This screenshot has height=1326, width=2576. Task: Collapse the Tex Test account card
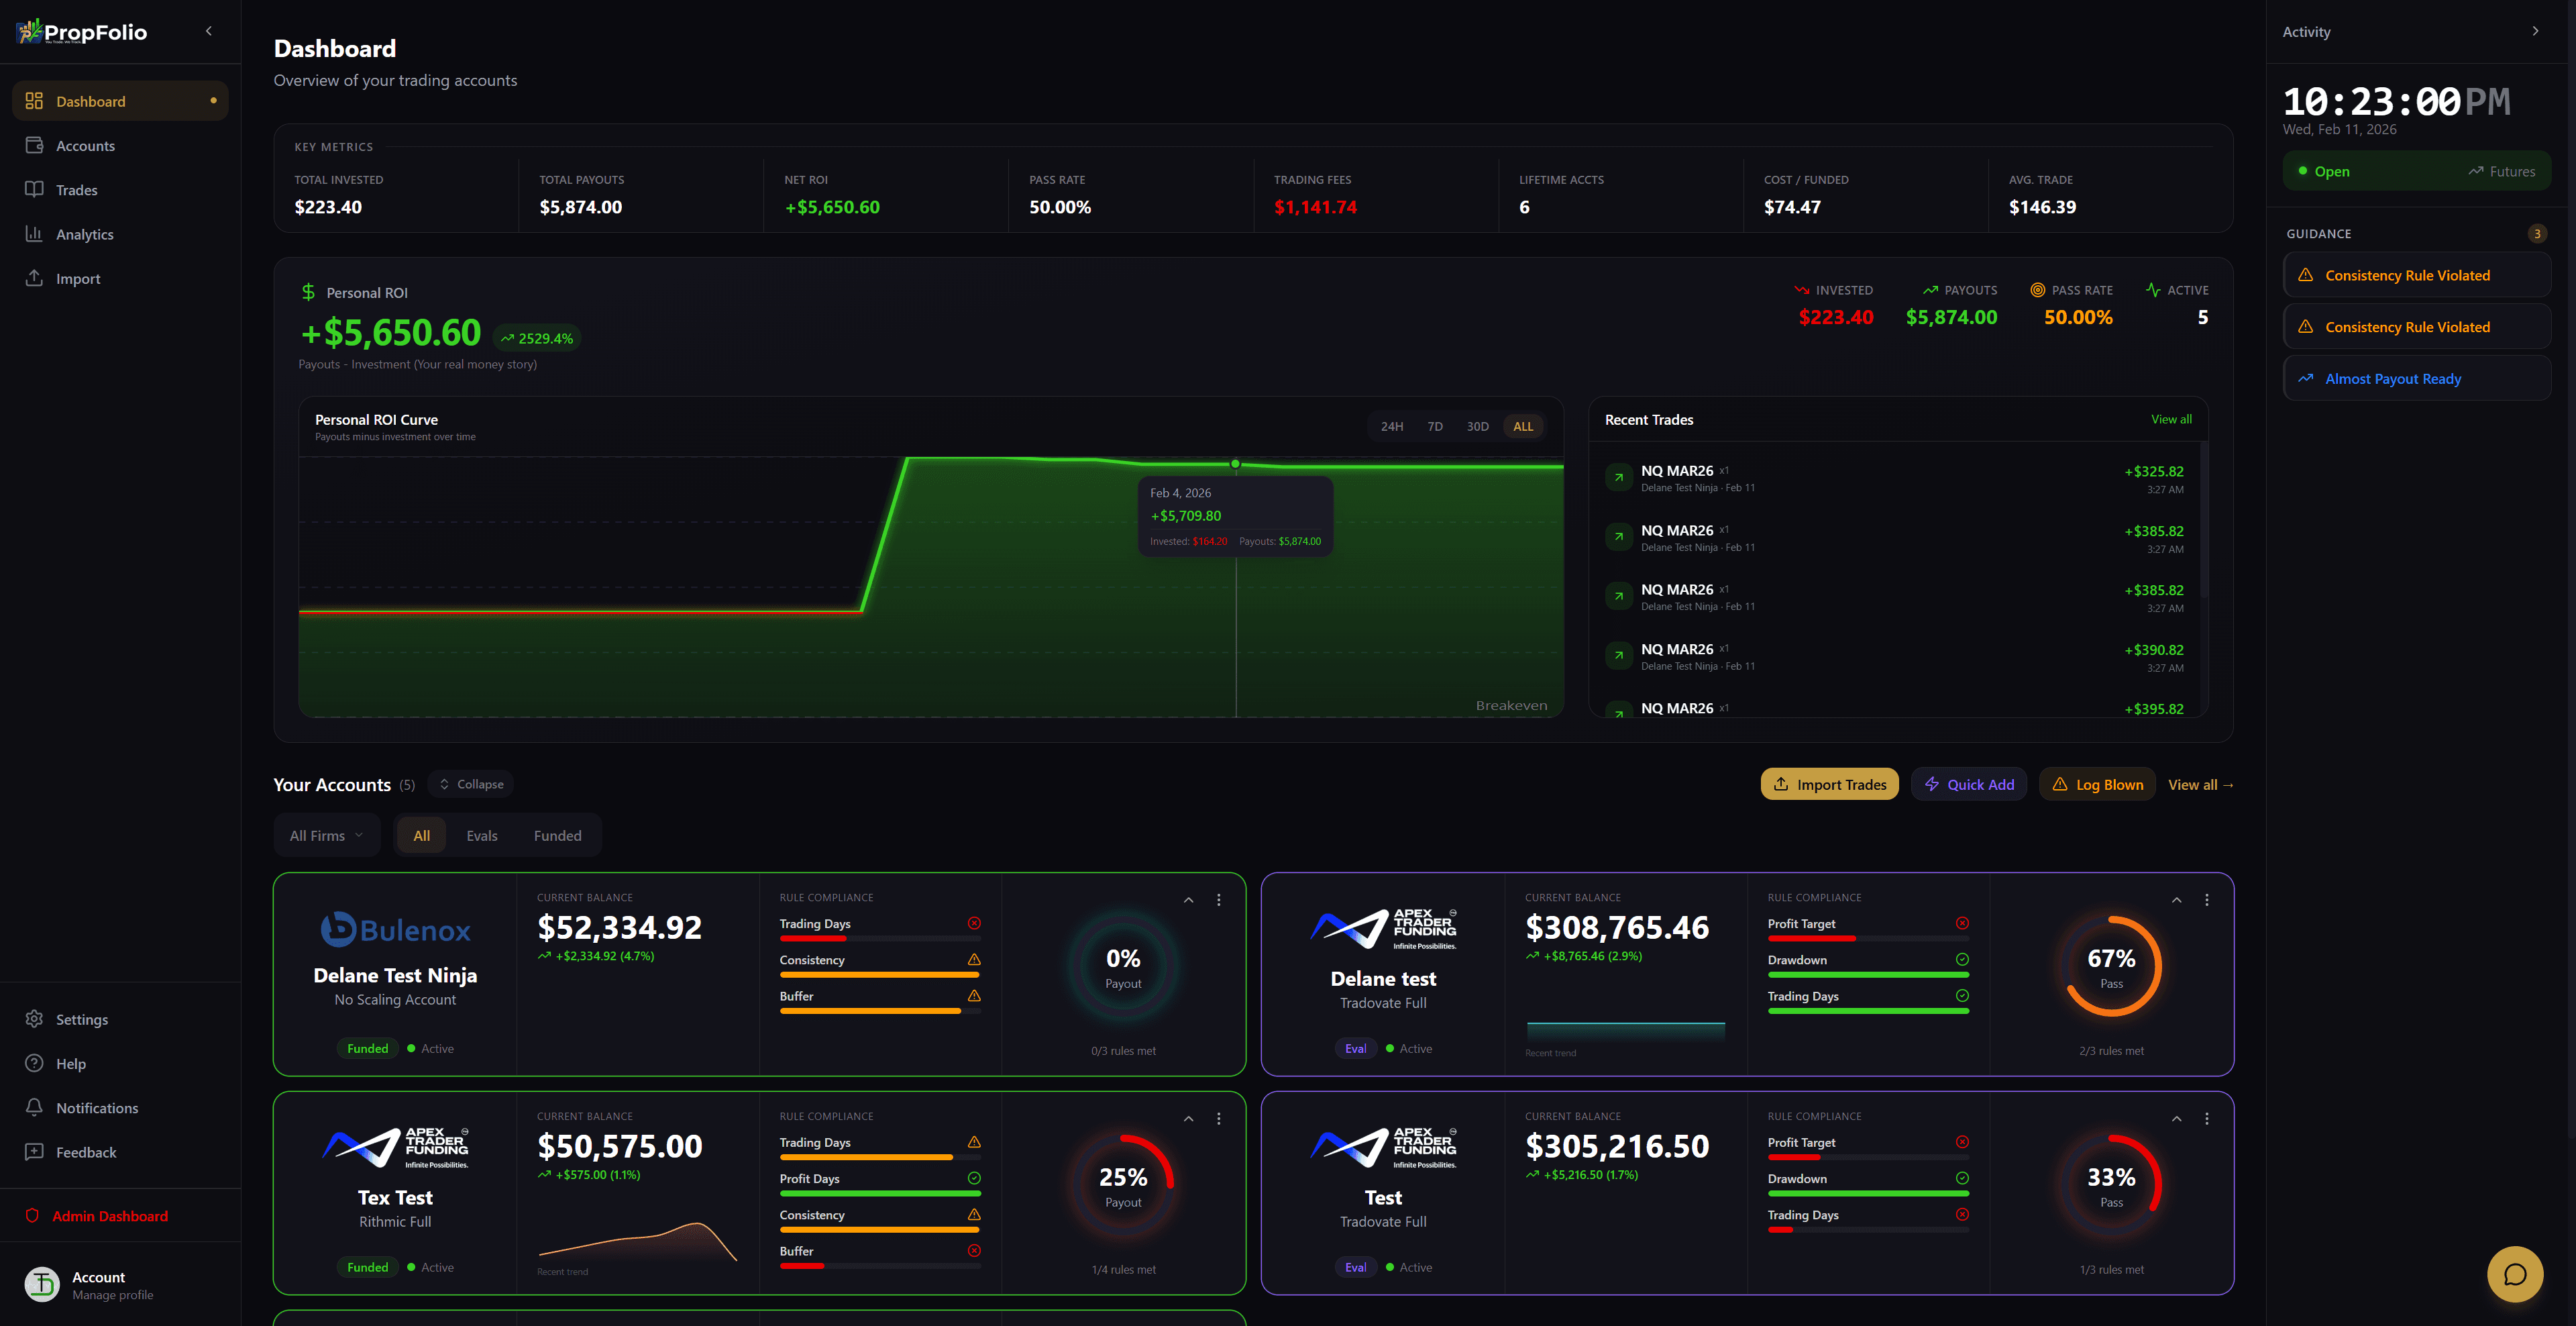click(x=1188, y=1119)
